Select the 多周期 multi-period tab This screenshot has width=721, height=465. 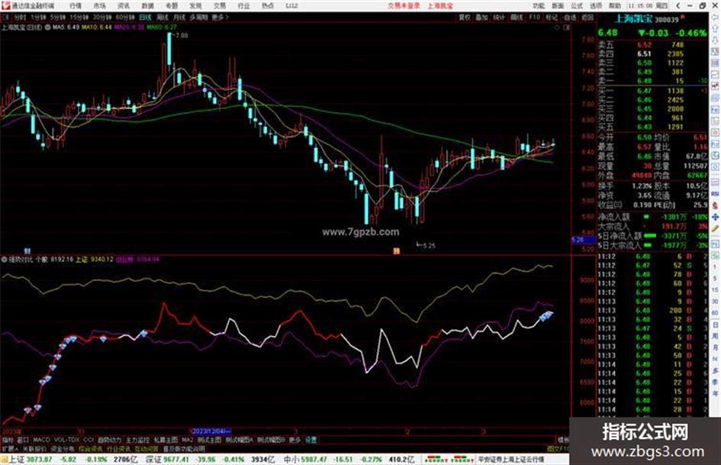coord(198,17)
